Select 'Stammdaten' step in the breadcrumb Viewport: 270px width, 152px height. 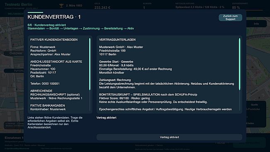[x=36, y=28]
